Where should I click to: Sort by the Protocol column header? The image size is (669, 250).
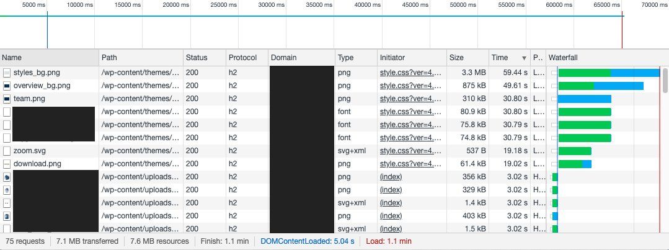coord(247,58)
